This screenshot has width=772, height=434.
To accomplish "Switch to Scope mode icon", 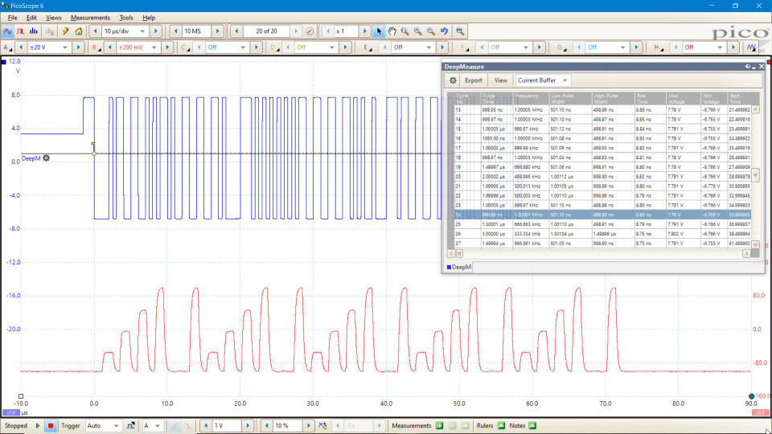I will point(7,31).
